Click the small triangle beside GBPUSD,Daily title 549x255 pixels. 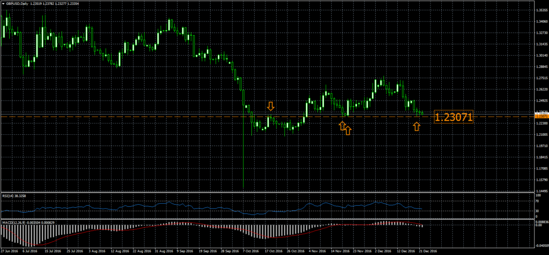click(x=3, y=3)
